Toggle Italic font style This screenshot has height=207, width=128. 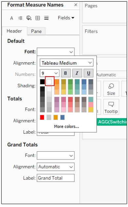77,73
